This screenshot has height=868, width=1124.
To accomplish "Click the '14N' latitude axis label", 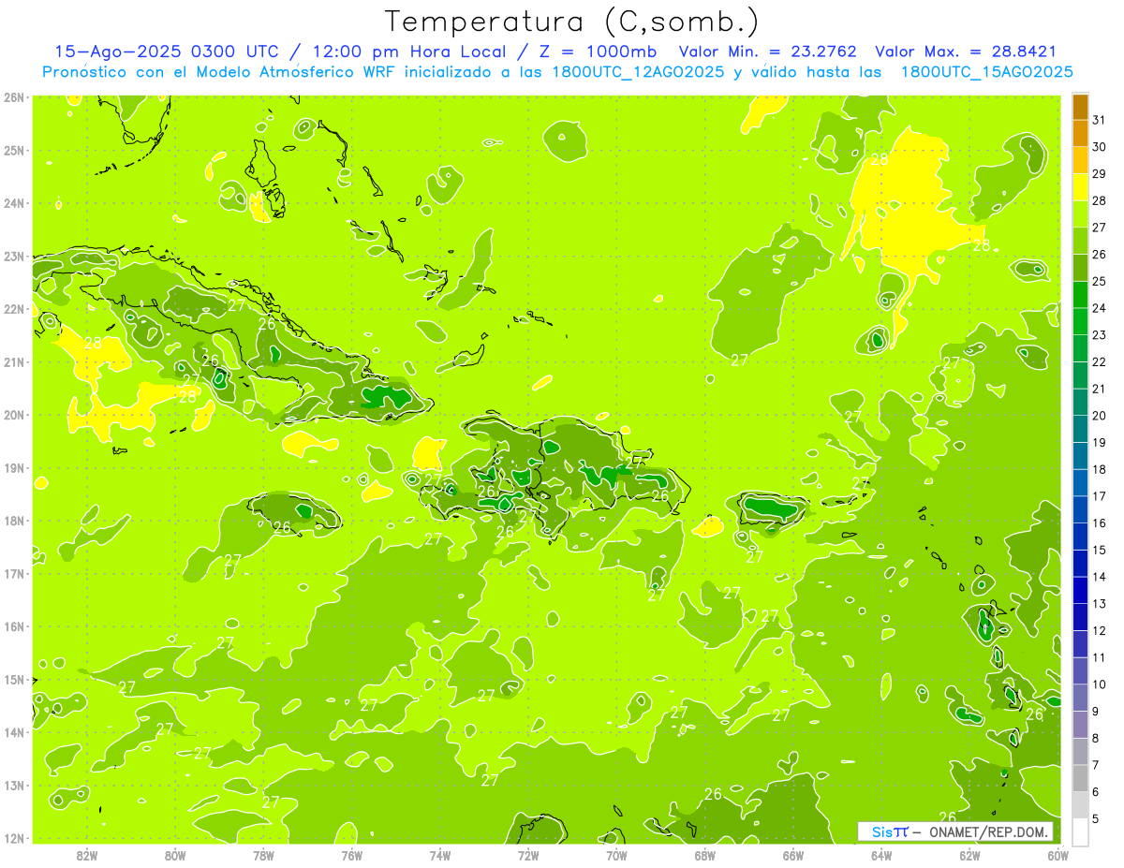I will click(14, 732).
